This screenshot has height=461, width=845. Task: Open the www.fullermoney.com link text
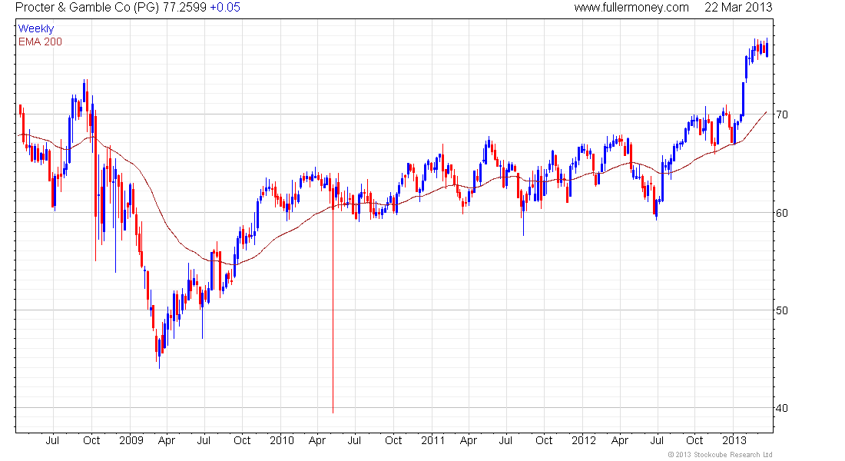click(631, 8)
